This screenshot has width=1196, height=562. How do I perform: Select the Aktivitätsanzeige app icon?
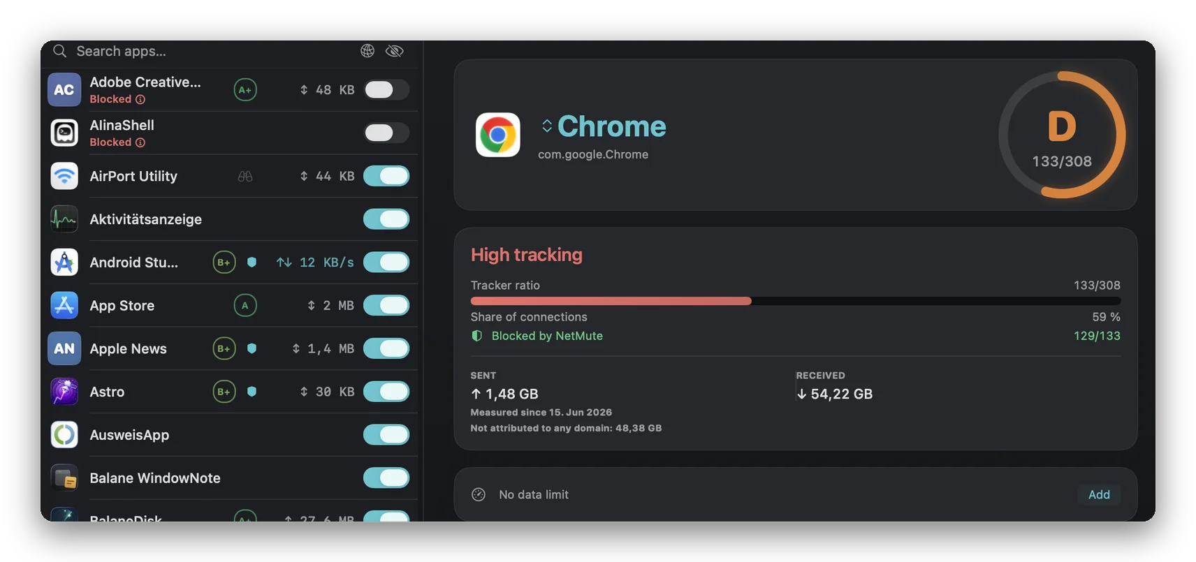pyautogui.click(x=64, y=219)
